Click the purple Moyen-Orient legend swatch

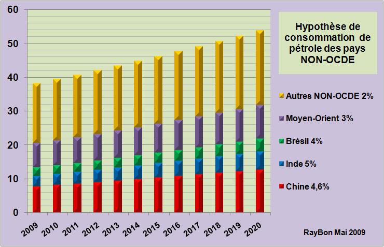283,119
